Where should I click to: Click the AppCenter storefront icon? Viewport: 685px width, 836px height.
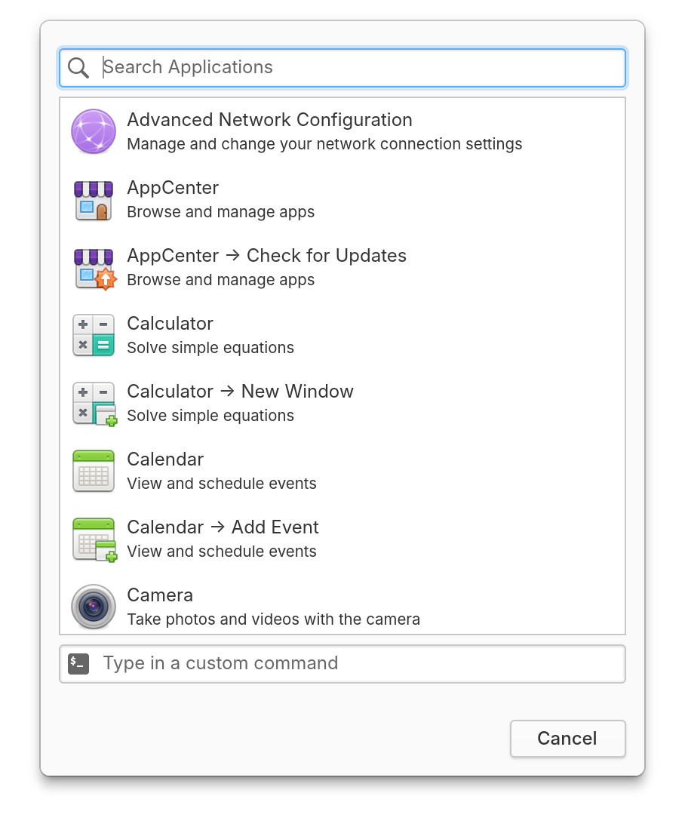pyautogui.click(x=94, y=200)
